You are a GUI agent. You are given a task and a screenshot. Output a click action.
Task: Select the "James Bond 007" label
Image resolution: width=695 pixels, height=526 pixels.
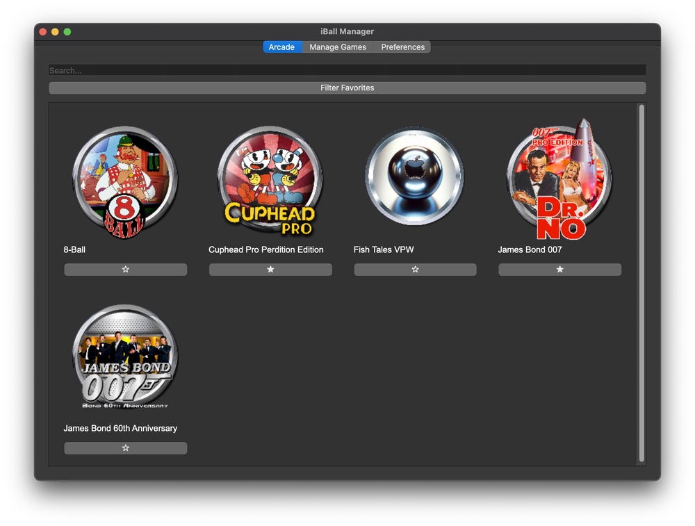click(530, 249)
